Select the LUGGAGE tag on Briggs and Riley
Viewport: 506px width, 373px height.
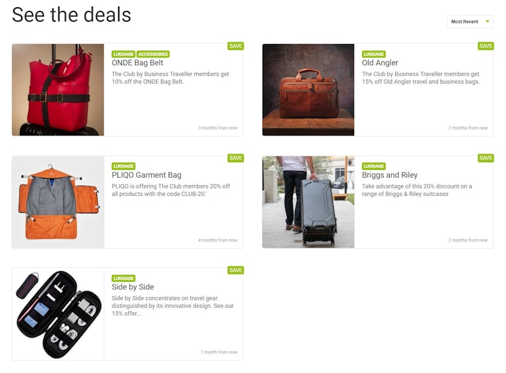point(373,166)
